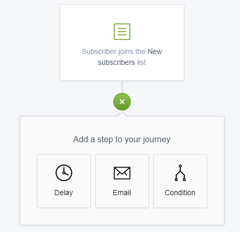Click the Email label text
Viewport: 240px width, 232px height.
tap(122, 193)
